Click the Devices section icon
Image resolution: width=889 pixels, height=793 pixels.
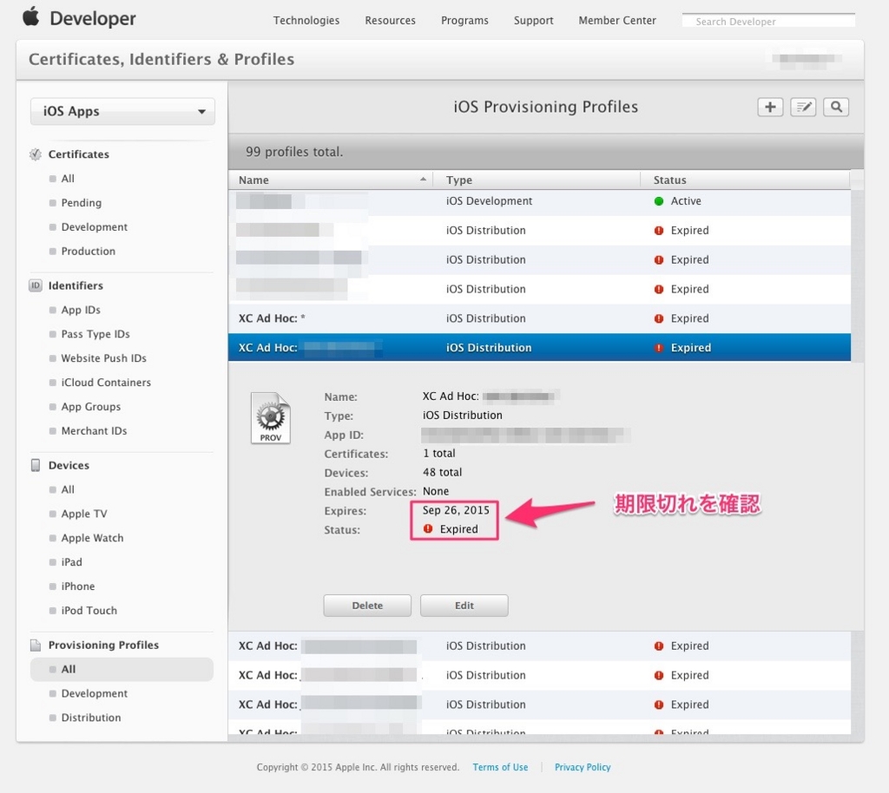(35, 465)
